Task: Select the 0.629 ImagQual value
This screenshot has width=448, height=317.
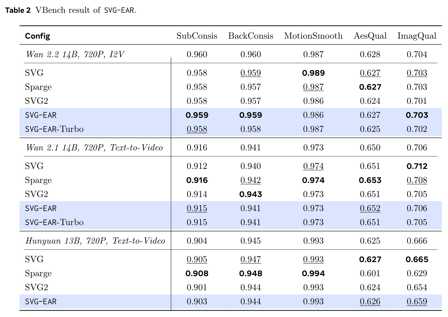Action: [x=417, y=273]
